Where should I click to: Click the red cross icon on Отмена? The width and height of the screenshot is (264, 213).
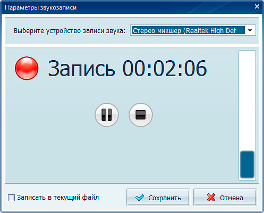click(211, 198)
